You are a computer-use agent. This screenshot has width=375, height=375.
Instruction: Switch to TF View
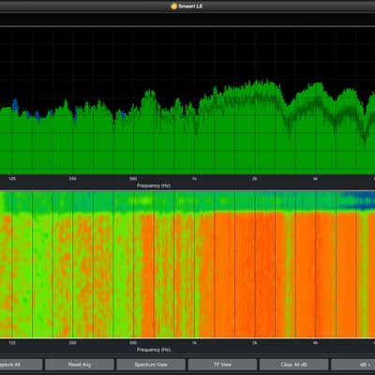coord(222,365)
